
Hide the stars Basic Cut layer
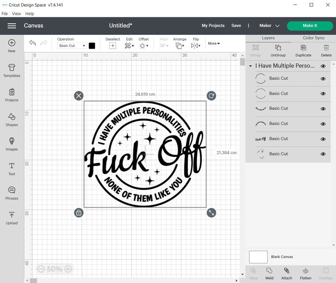click(x=323, y=154)
